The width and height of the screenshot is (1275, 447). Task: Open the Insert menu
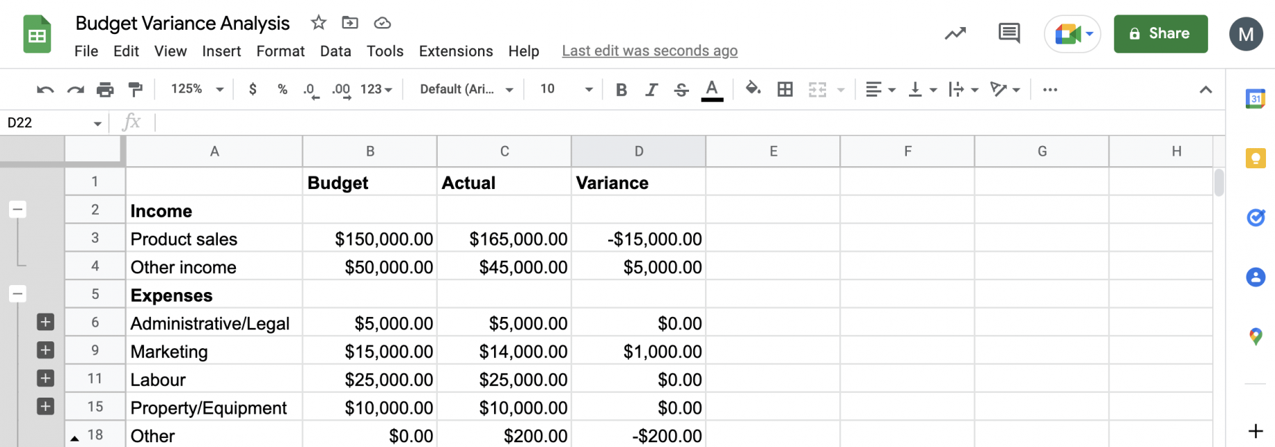click(x=221, y=51)
